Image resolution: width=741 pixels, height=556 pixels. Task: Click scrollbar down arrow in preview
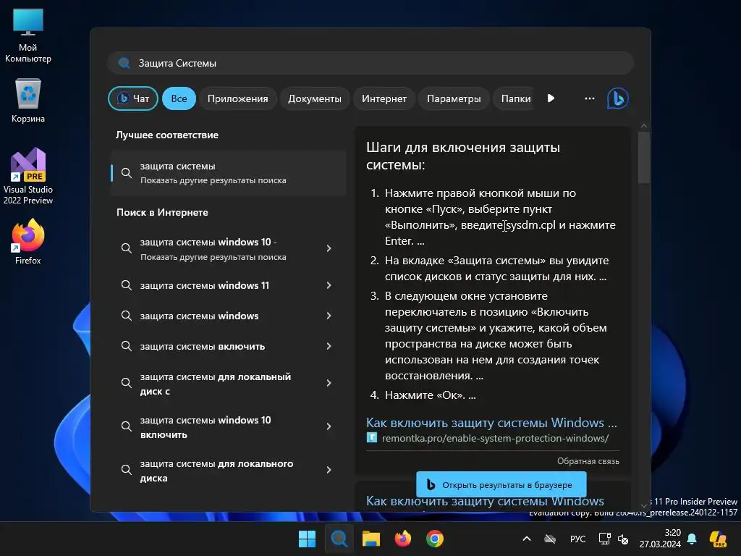pyautogui.click(x=643, y=505)
